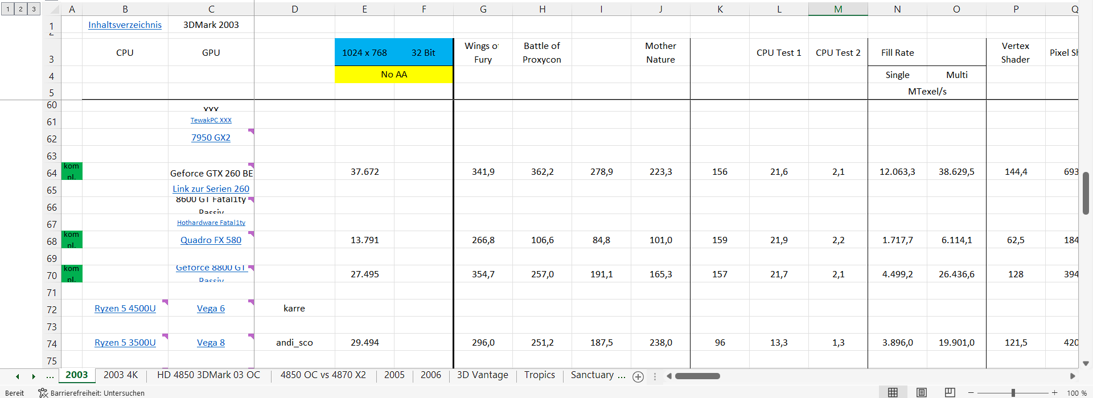The image size is (1093, 398).
Task: Select the andi_sco cell
Action: coord(294,342)
